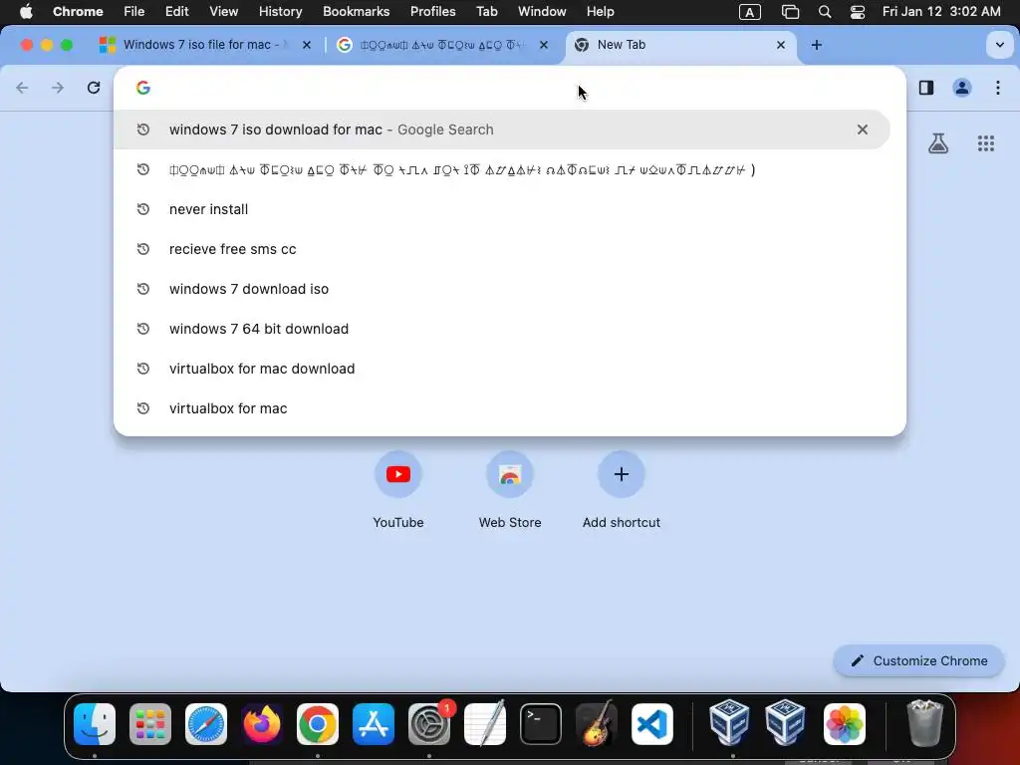Expand the tab search dropdown
Screen dimensions: 1020x765
pyautogui.click(x=1000, y=45)
